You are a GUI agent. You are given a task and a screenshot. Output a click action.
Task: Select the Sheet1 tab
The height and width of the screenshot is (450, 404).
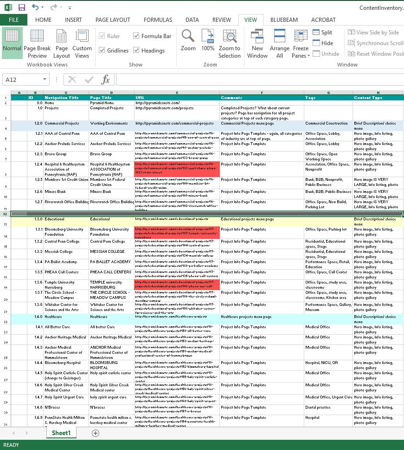(x=61, y=433)
